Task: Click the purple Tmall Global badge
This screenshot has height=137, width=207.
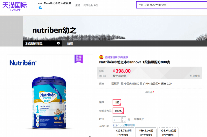Action: click(x=79, y=59)
